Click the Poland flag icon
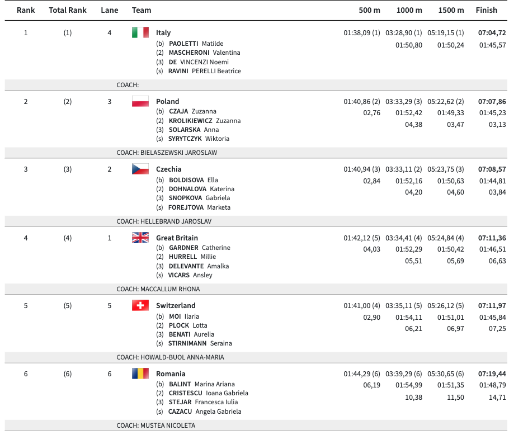 pyautogui.click(x=140, y=101)
